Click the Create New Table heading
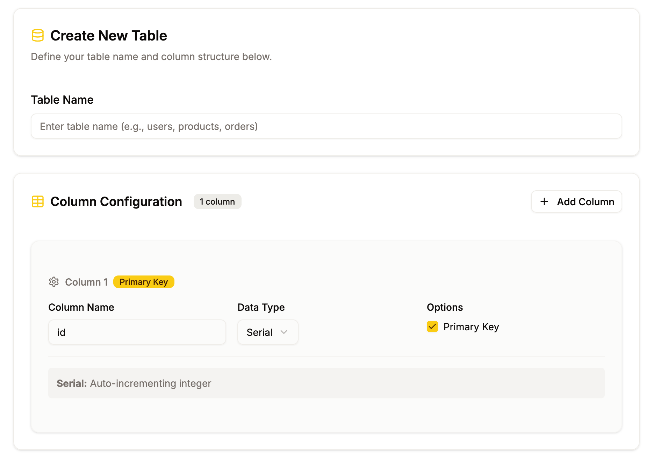This screenshot has height=456, width=653. point(109,36)
